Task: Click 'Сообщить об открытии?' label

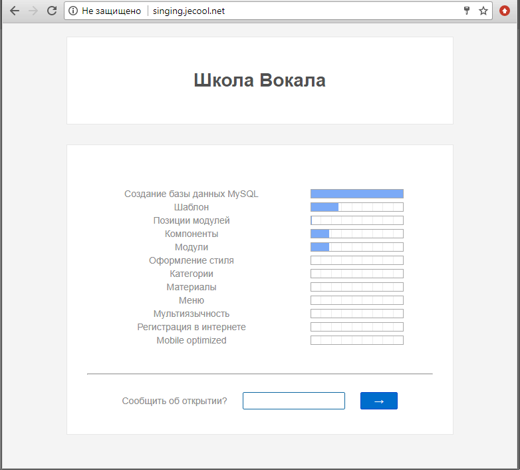Action: tap(174, 401)
